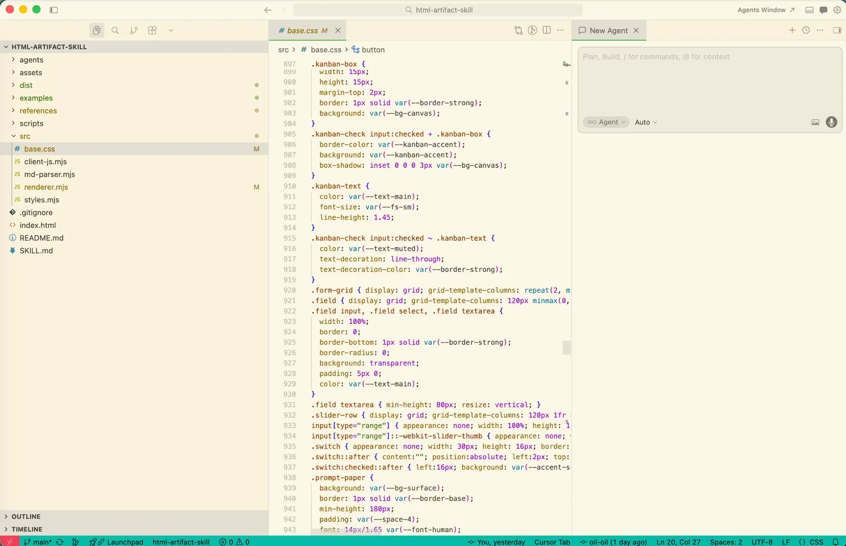Open SKILL.md file
This screenshot has width=846, height=546.
134,250
